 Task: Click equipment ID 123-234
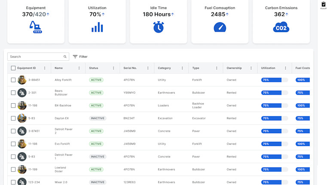click(34, 182)
